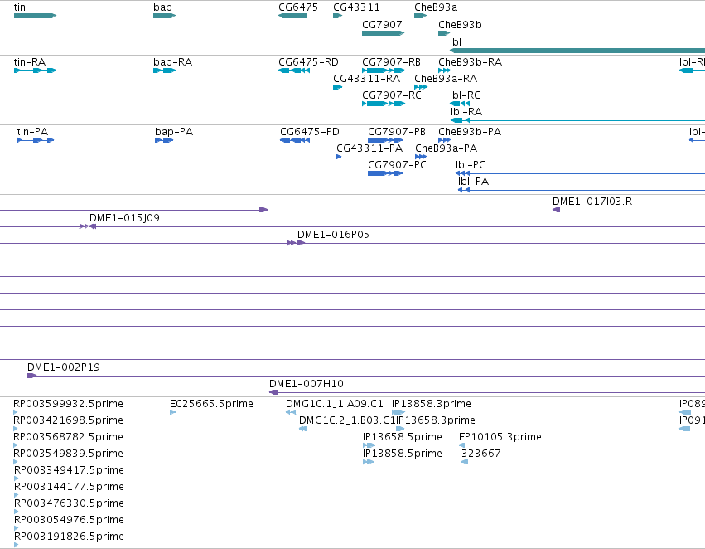Select the DME1-007H10 clone end glyph
Screen dimensions: 705x549
click(274, 392)
